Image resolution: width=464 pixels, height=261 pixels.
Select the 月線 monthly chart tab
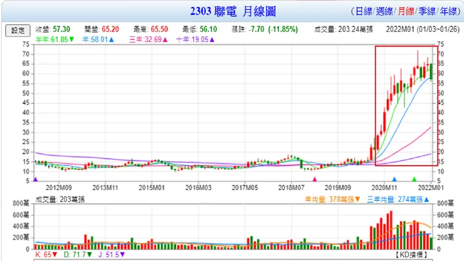[406, 11]
